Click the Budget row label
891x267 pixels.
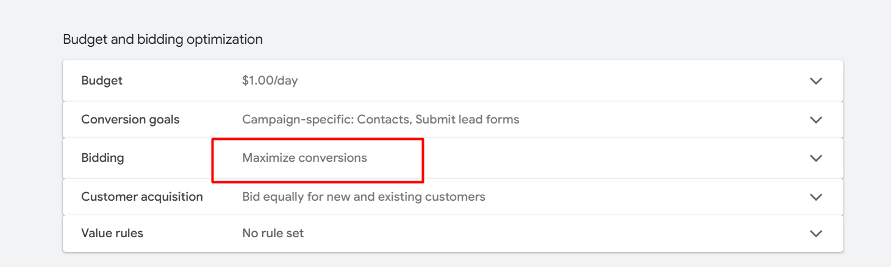pyautogui.click(x=102, y=81)
